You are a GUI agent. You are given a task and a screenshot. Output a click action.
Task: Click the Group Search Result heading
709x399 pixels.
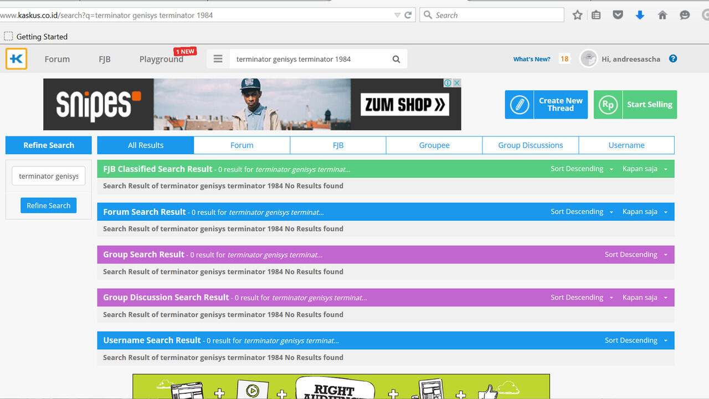143,254
